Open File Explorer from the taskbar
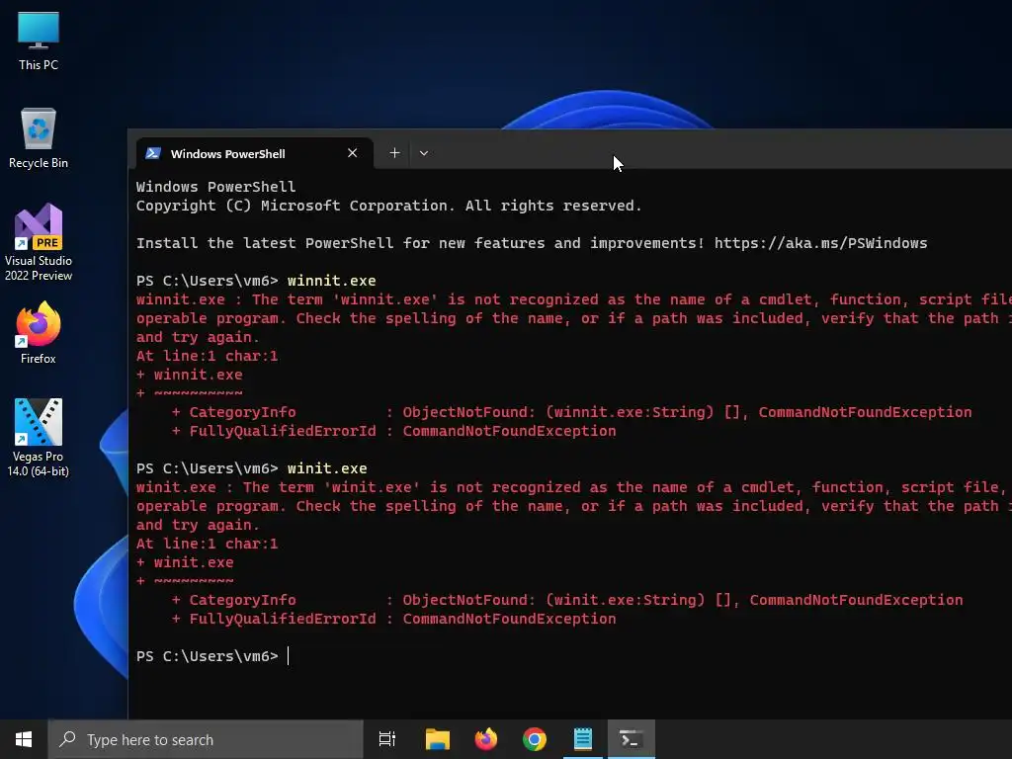The height and width of the screenshot is (759, 1012). point(438,739)
